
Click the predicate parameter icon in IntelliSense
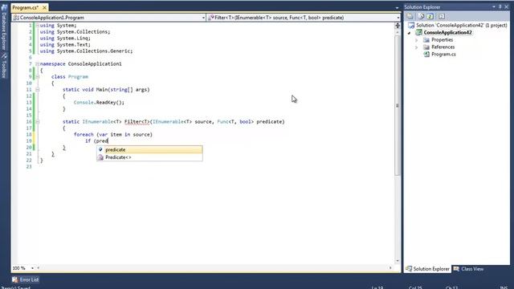click(x=100, y=150)
